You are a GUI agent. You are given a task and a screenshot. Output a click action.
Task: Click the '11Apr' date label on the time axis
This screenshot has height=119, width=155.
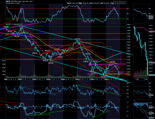pyautogui.click(x=92, y=79)
